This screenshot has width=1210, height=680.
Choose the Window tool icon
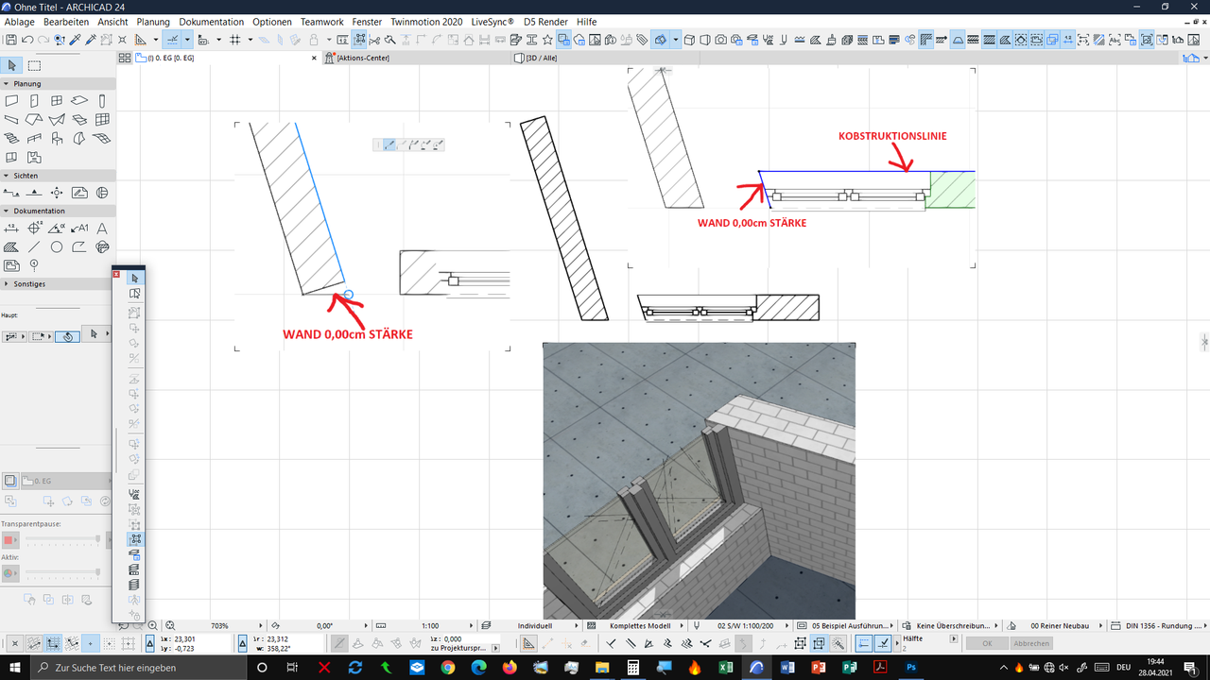pos(58,101)
